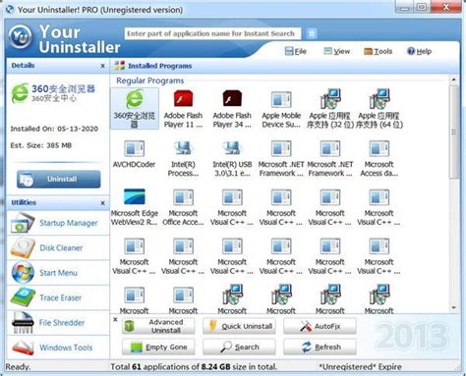Open the File menu
This screenshot has height=376, width=466.
tap(296, 51)
